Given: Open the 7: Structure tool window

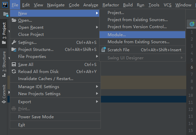Looking at the screenshot, I should 4,64.
